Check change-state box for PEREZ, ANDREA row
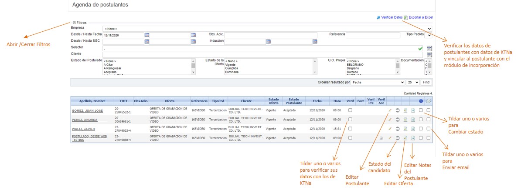The width and height of the screenshot is (521, 190). [421, 120]
